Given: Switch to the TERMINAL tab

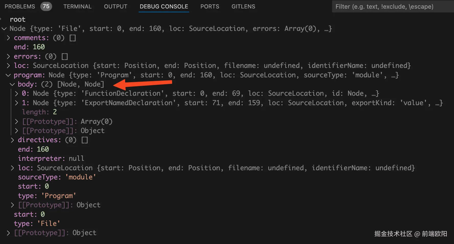Looking at the screenshot, I should (77, 6).
